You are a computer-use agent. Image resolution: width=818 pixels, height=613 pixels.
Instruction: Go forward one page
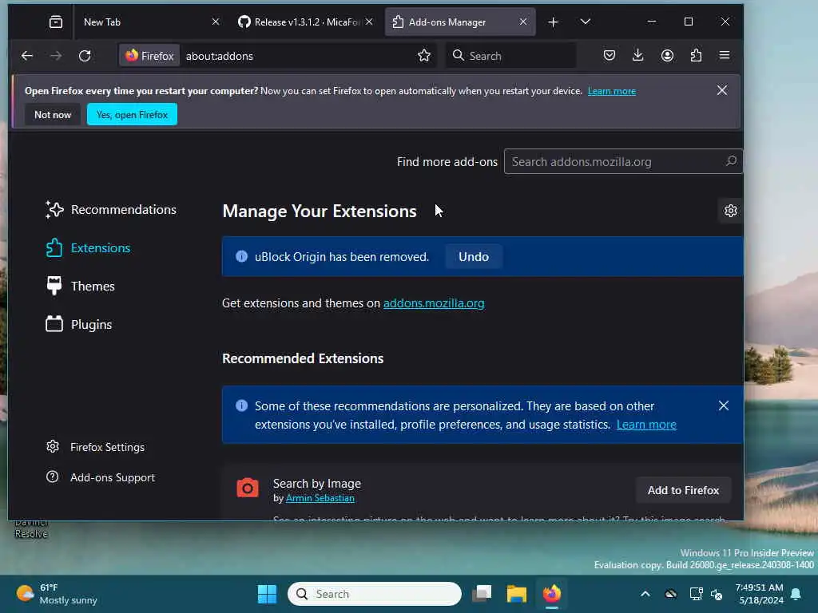click(56, 56)
